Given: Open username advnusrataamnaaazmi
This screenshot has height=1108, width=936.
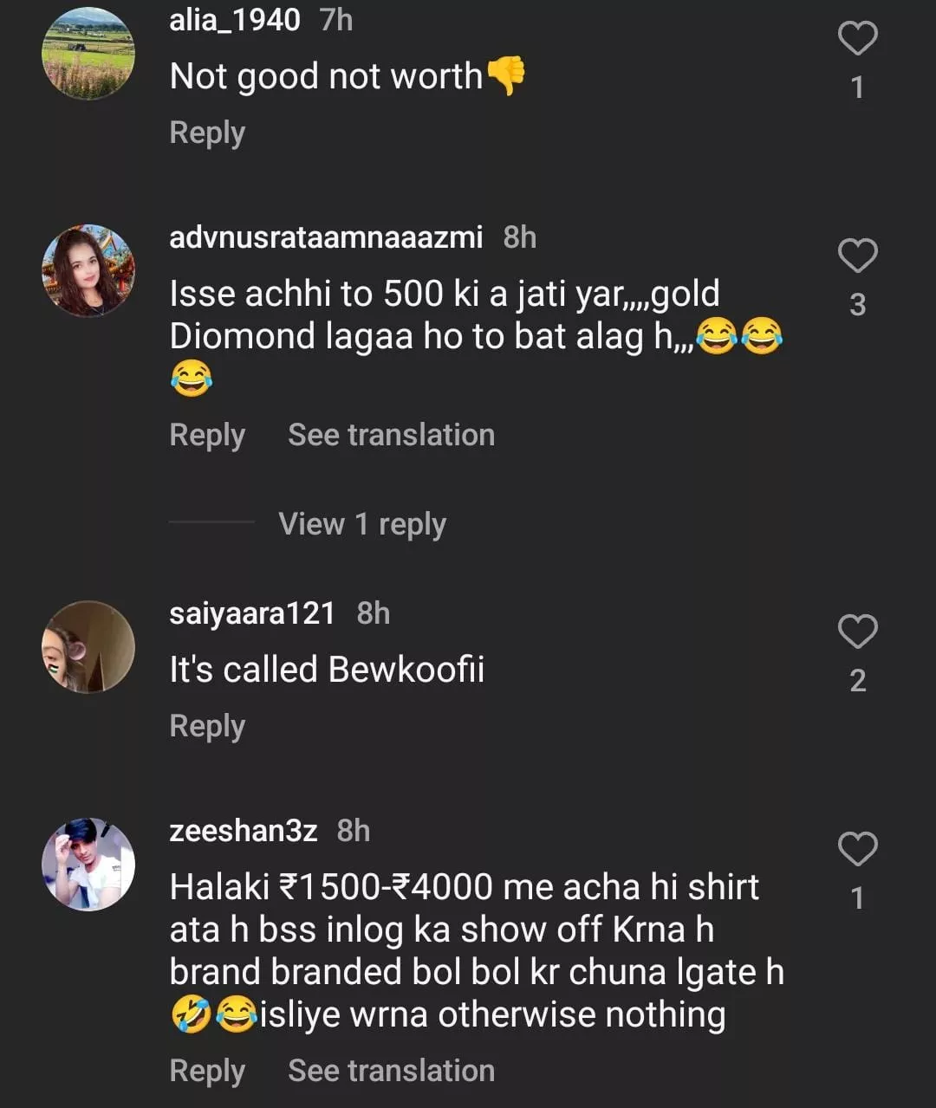Looking at the screenshot, I should click(326, 237).
